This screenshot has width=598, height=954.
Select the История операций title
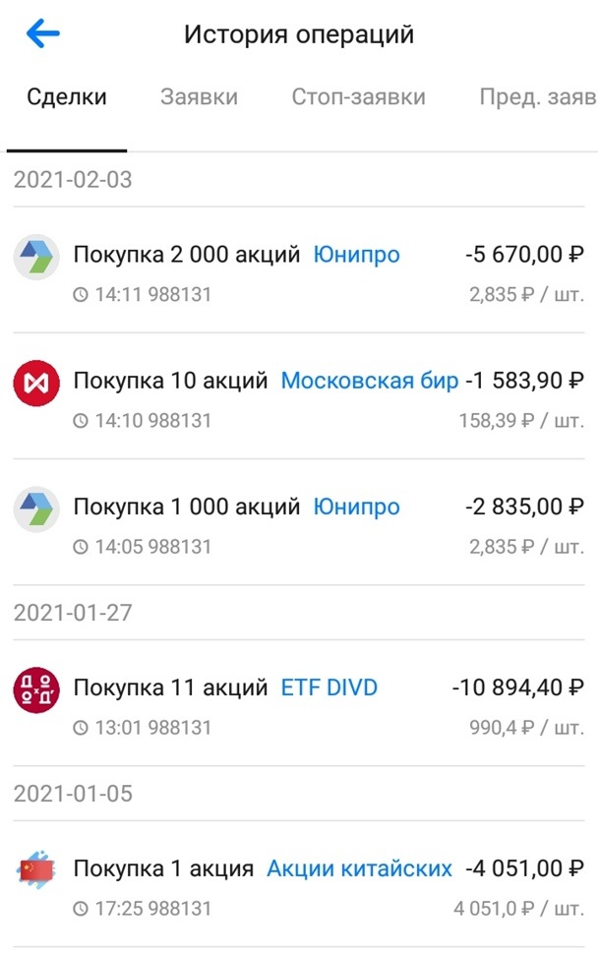click(298, 32)
